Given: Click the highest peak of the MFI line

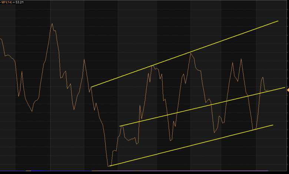Looking at the screenshot, I should tap(52, 24).
